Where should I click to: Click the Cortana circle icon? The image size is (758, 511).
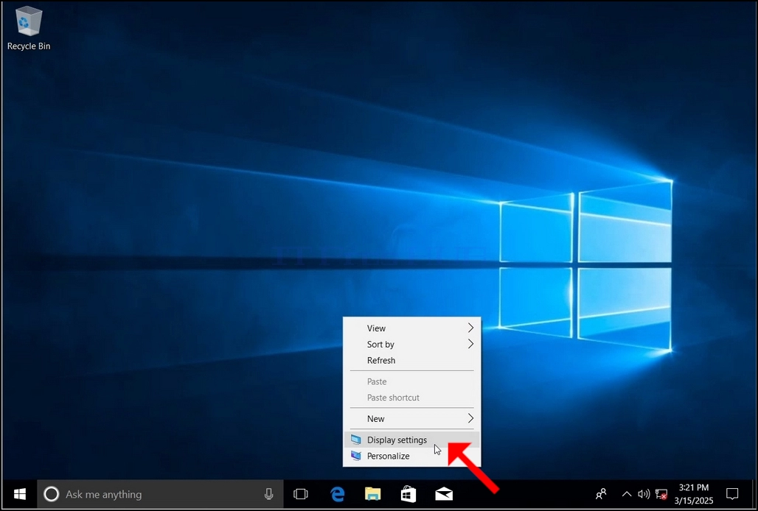51,494
